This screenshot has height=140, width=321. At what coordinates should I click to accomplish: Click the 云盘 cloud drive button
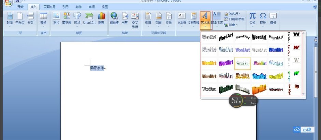click(x=304, y=129)
